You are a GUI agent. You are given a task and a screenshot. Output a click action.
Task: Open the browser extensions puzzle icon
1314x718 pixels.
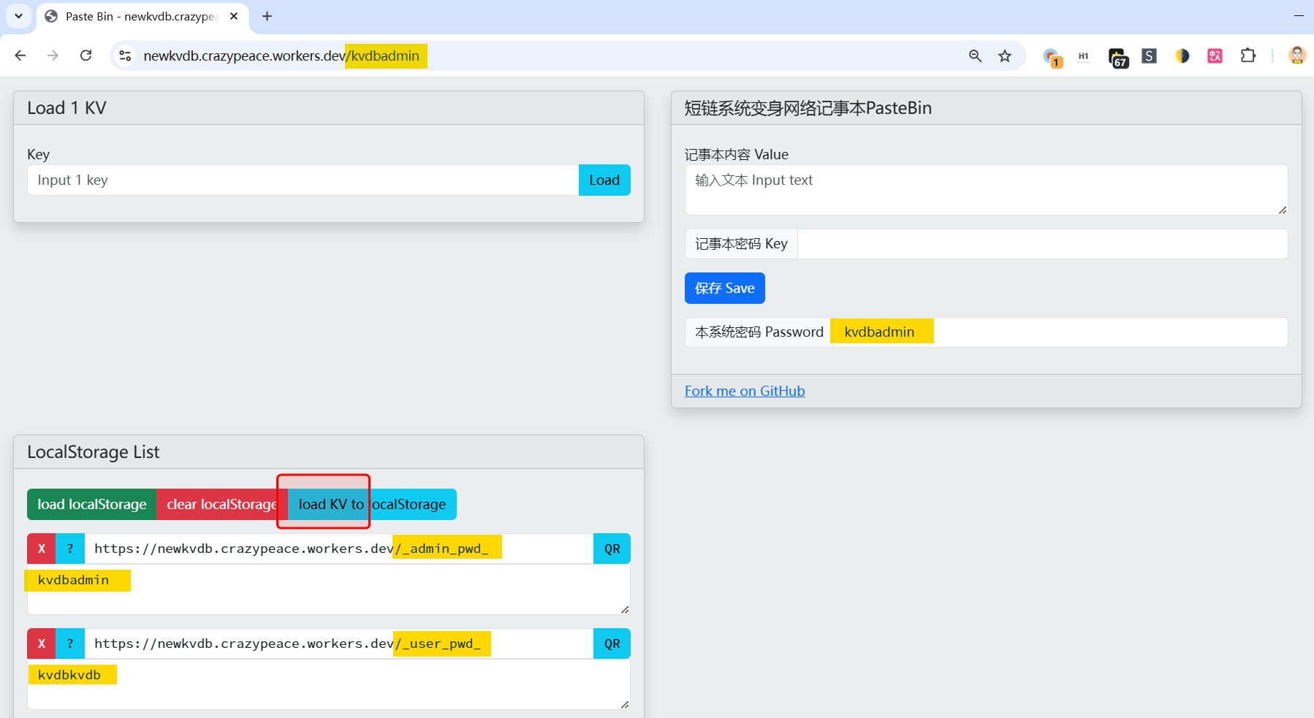click(1247, 56)
